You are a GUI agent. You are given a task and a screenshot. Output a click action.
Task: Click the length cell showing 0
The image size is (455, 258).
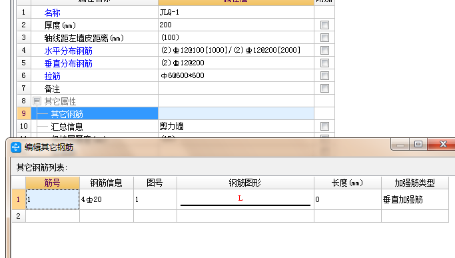tap(348, 199)
